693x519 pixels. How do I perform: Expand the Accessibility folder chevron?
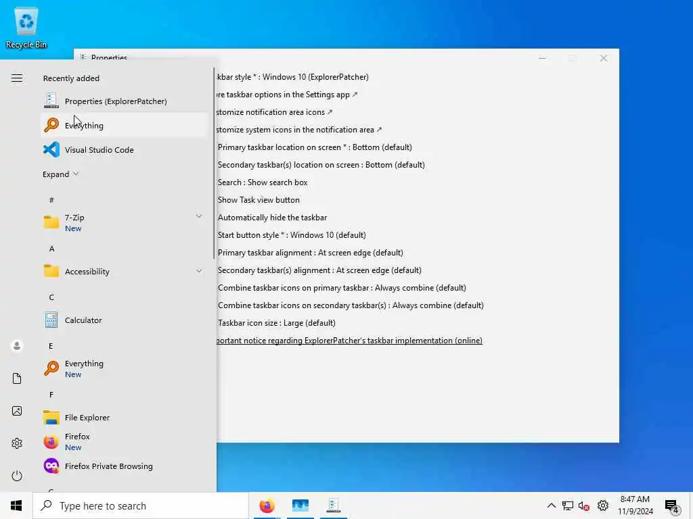pyautogui.click(x=199, y=271)
